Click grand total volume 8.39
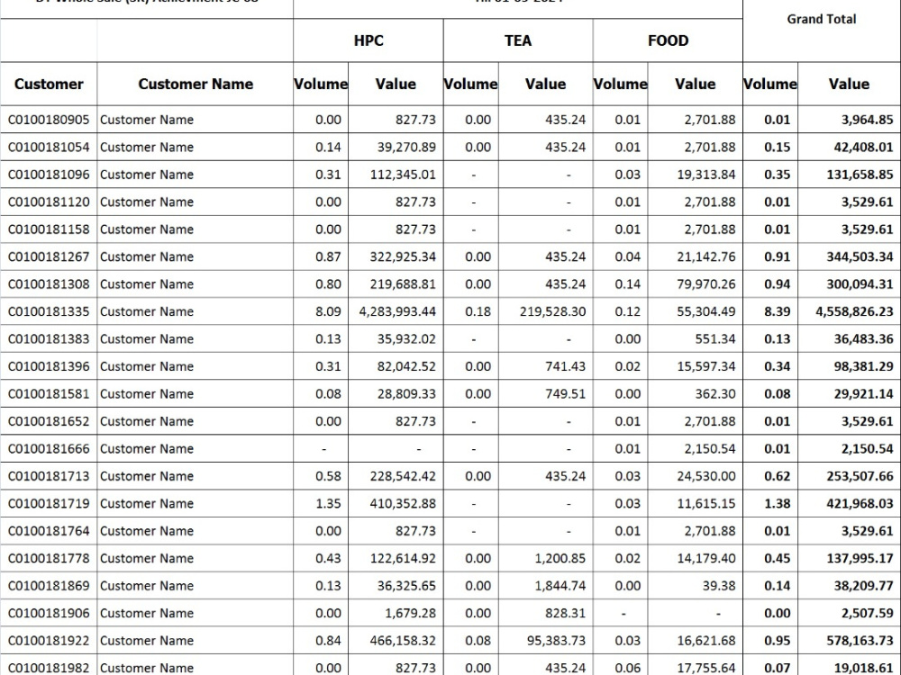901x675 pixels. tap(778, 312)
